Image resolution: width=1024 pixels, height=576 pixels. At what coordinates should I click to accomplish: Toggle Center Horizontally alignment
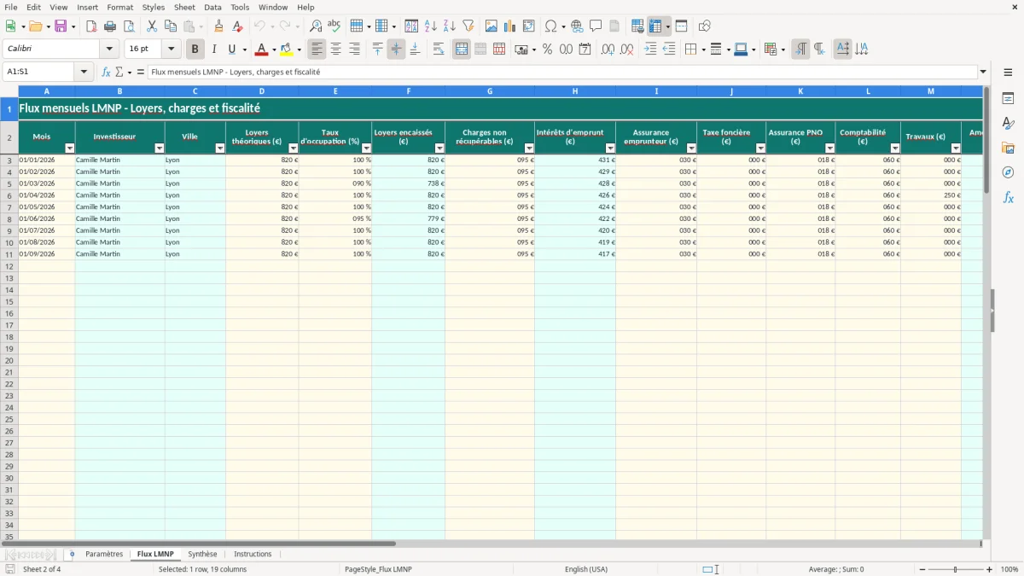pos(335,49)
